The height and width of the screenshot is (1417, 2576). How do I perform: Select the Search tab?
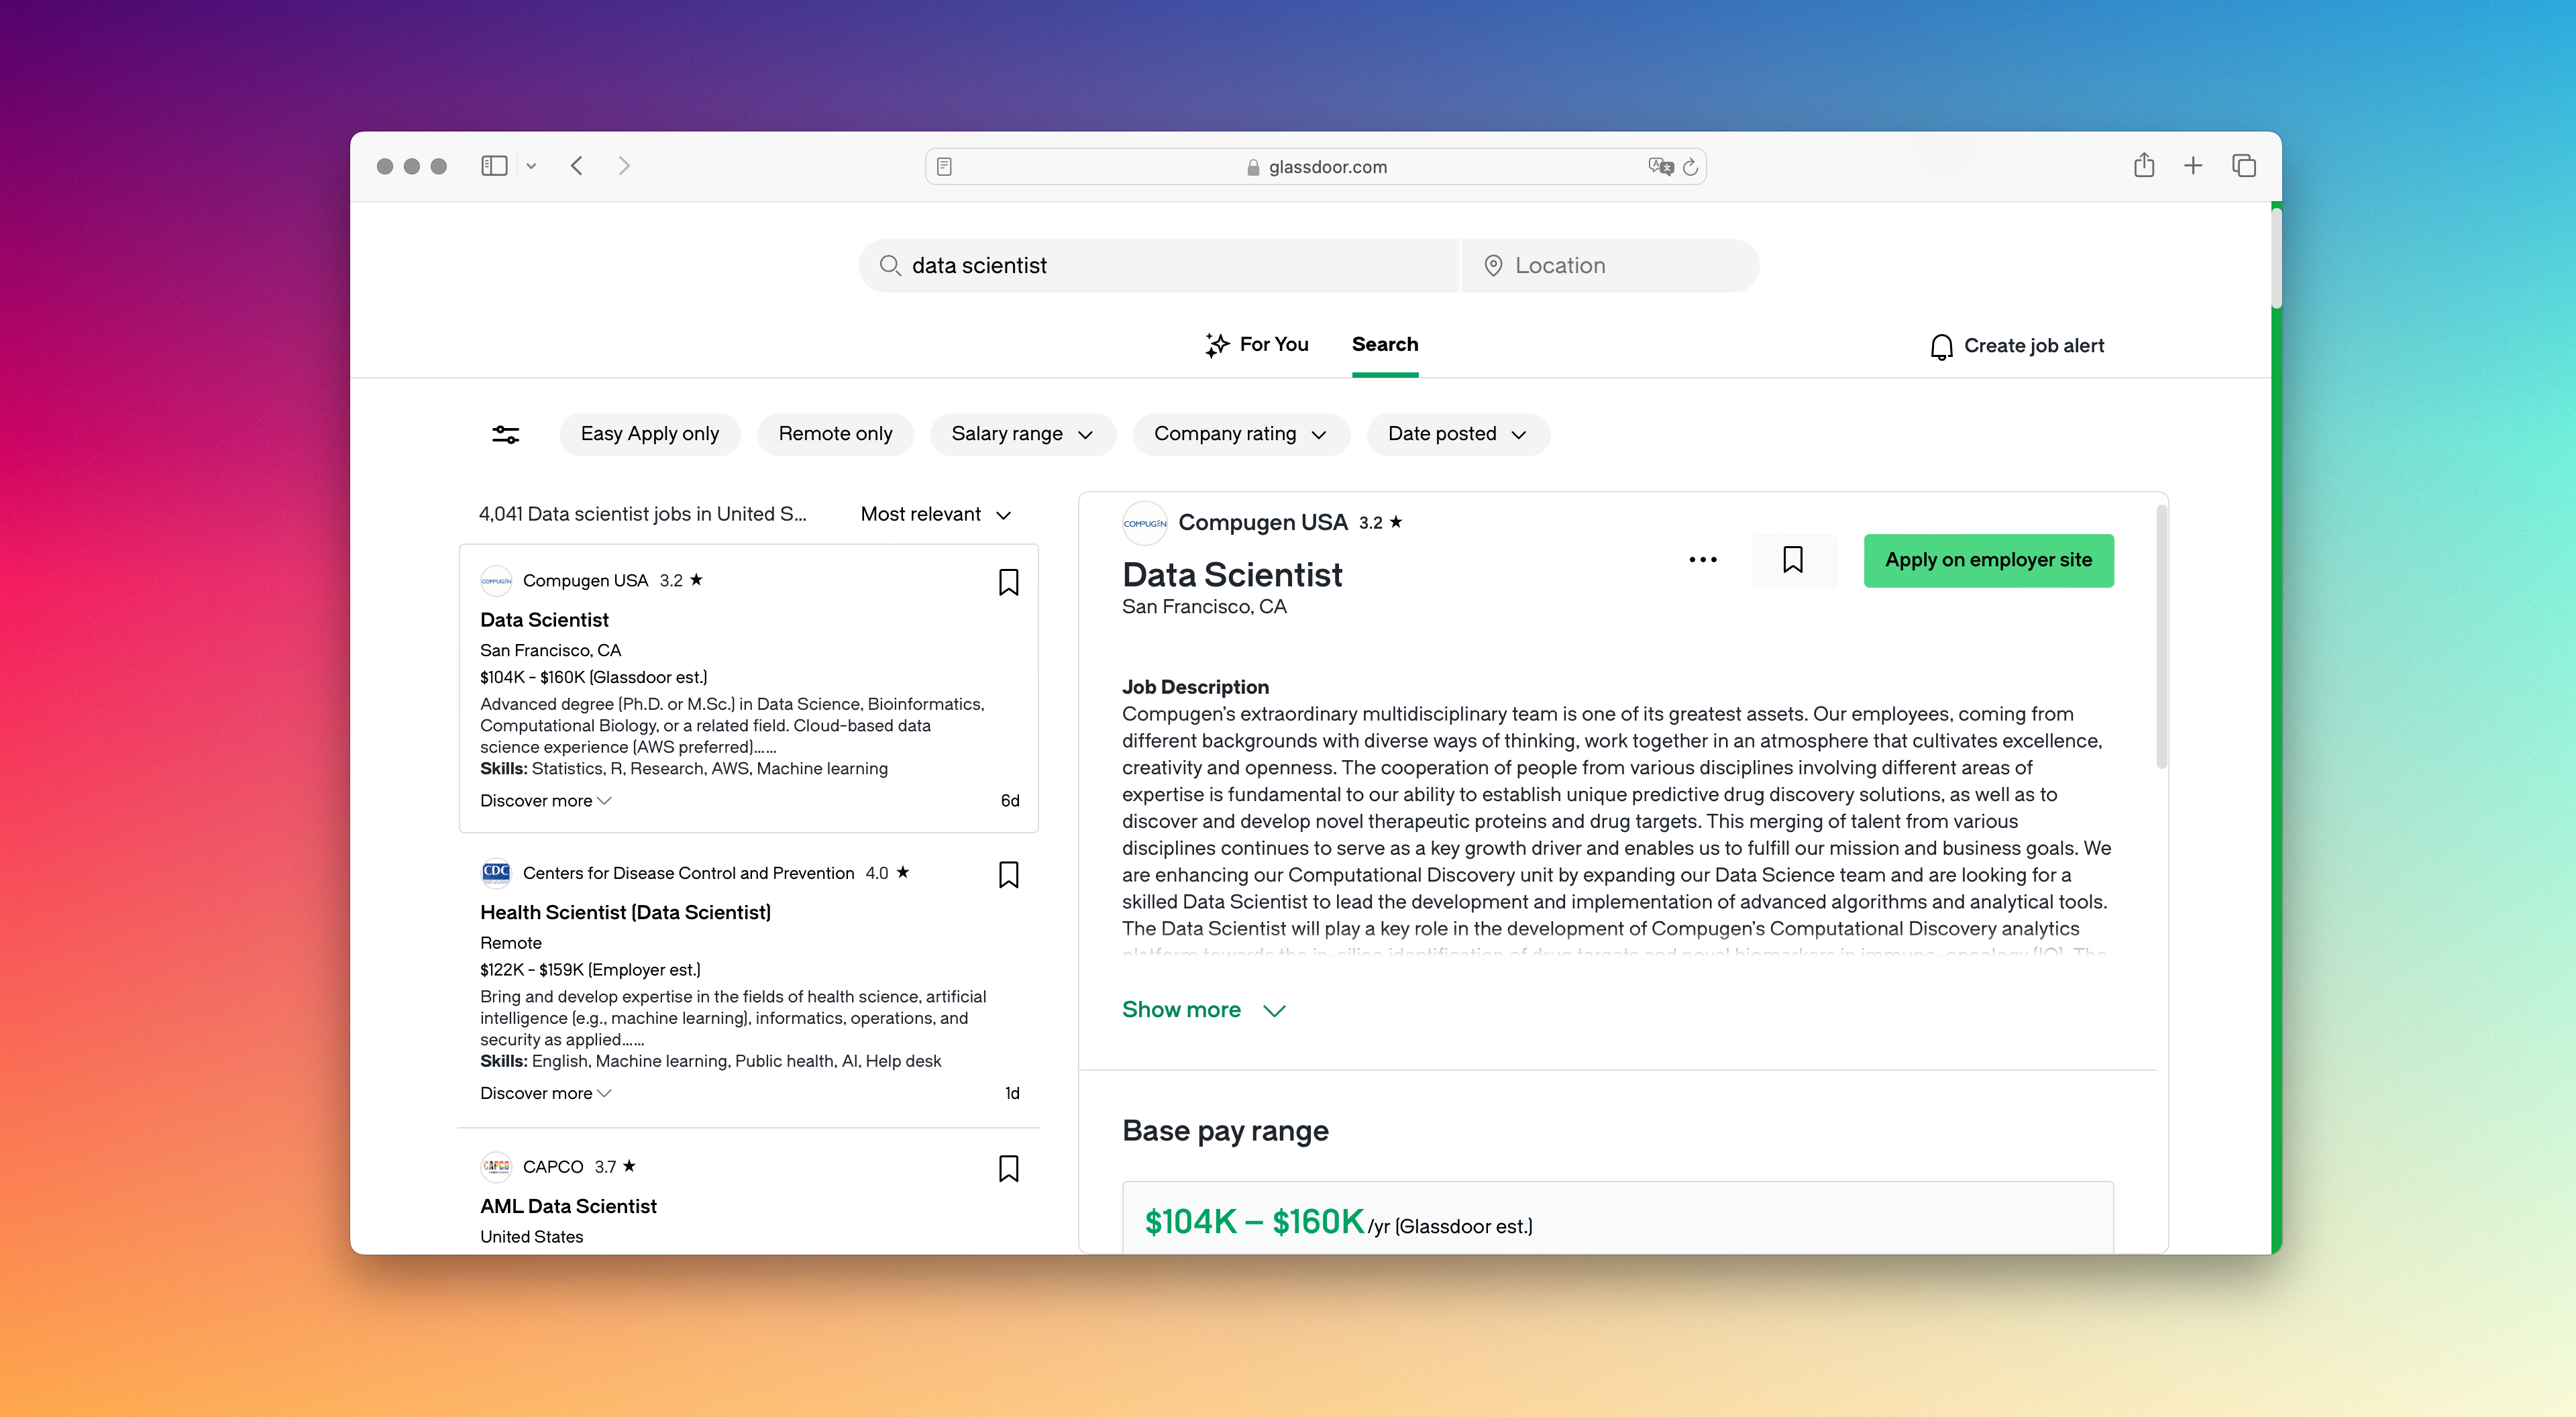pos(1385,345)
